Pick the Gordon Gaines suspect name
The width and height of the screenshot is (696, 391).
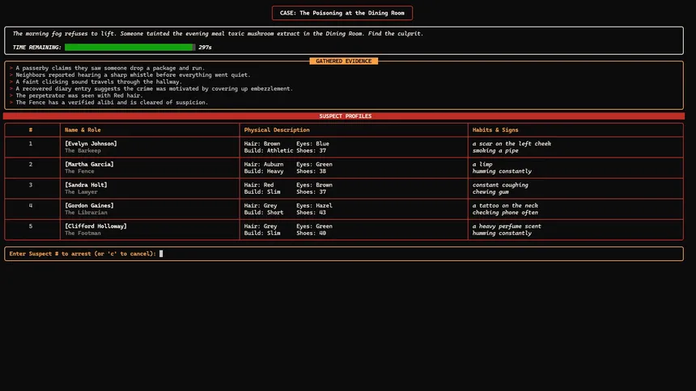[89, 206]
